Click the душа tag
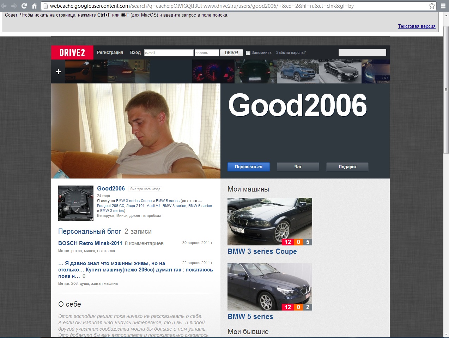The height and width of the screenshot is (338, 449). [x=84, y=283]
